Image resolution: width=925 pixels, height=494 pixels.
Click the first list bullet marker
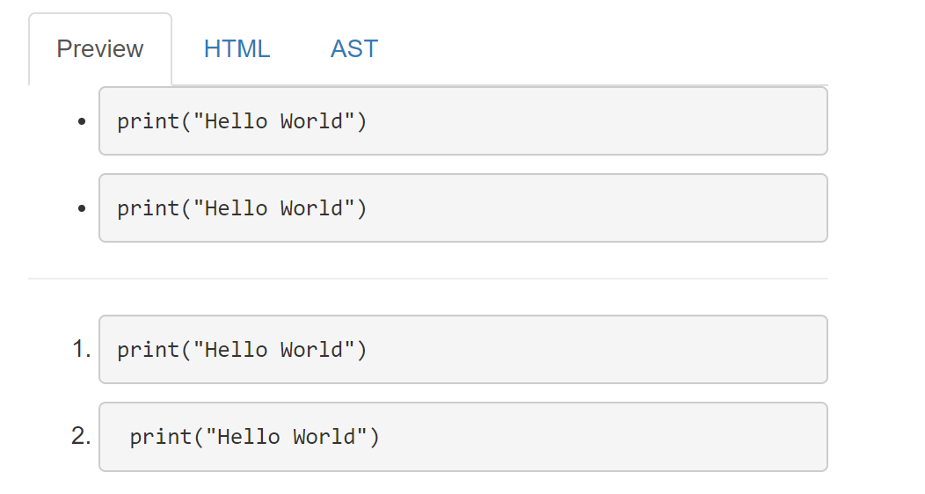pyautogui.click(x=82, y=121)
